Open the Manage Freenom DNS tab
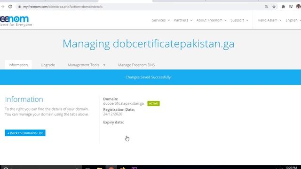Screen dimensions: 301x169 pyautogui.click(x=136, y=65)
